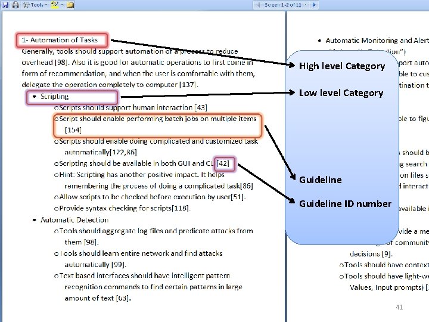
Task: Go to the next screen arrow
Action: [314, 5]
